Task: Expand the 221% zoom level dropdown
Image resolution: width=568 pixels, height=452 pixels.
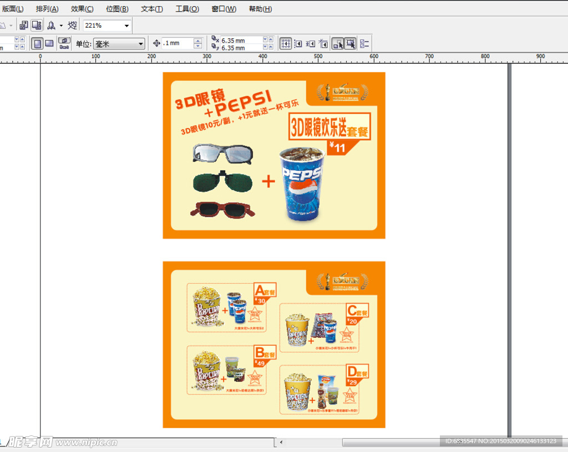Action: [127, 25]
